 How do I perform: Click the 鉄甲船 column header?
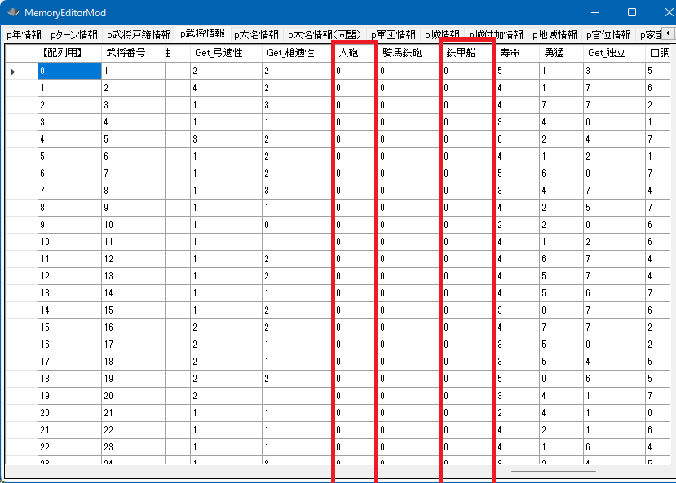pos(466,52)
